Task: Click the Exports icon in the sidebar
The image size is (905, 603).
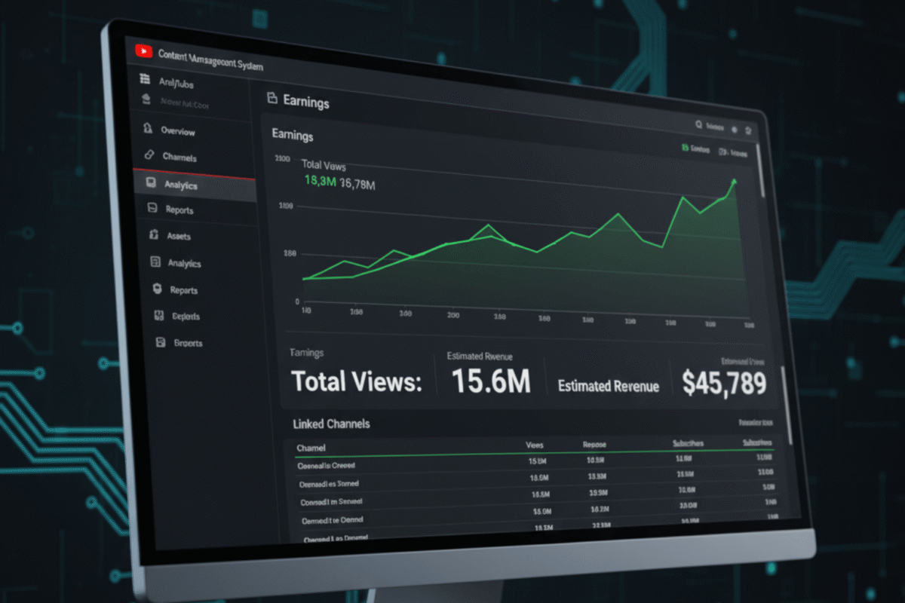Action: pos(158,316)
